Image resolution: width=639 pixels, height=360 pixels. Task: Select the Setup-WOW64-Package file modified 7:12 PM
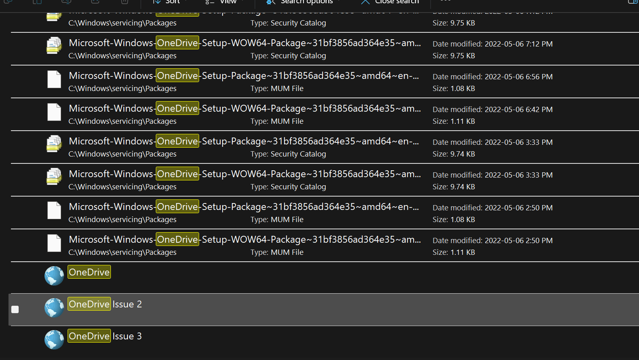pos(245,43)
